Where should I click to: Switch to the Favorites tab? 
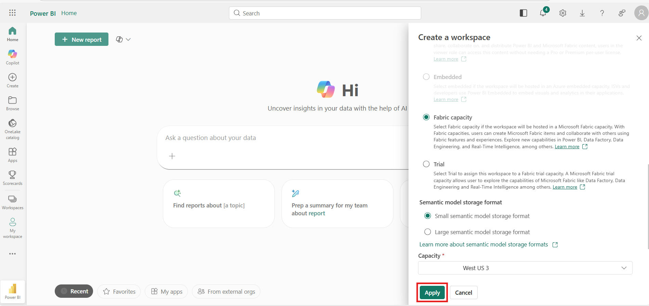click(x=119, y=291)
